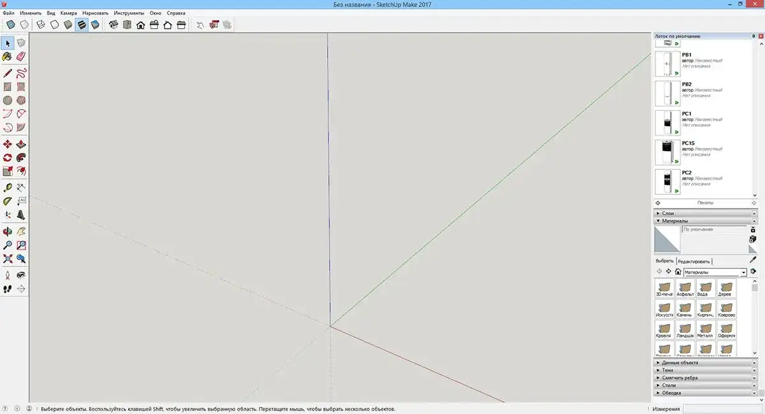Open the Материалы collection dropdown
Image resolution: width=765 pixels, height=414 pixels.
pos(714,272)
